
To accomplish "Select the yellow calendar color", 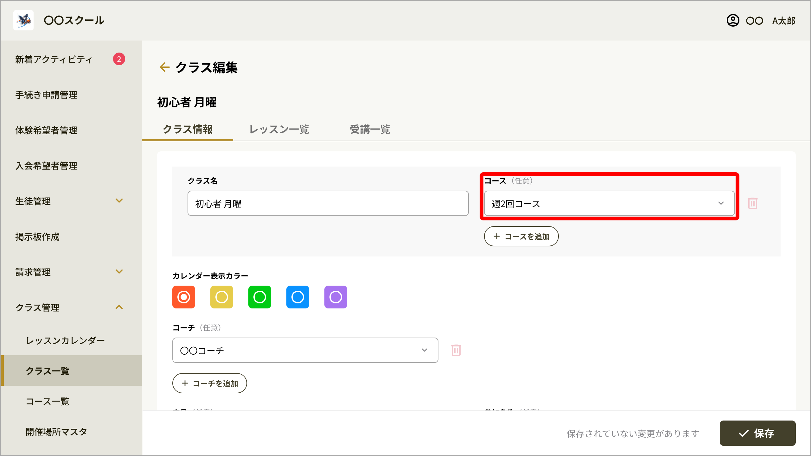I will click(222, 297).
